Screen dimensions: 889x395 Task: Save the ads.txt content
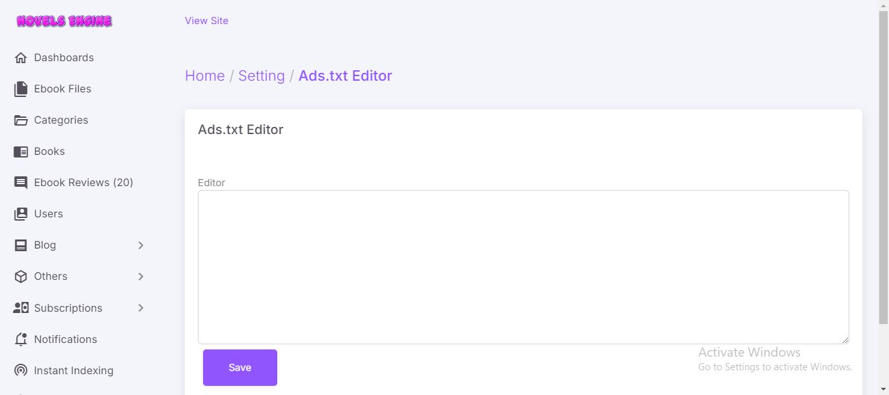(240, 368)
